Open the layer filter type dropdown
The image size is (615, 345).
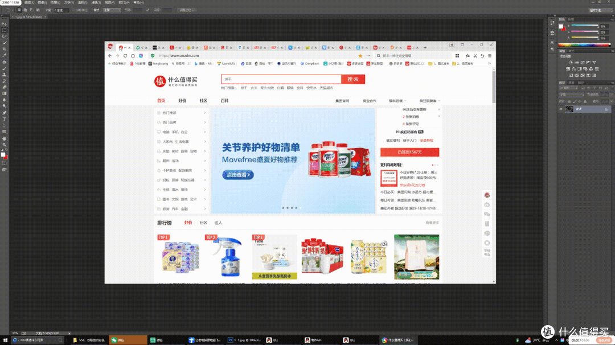click(569, 88)
